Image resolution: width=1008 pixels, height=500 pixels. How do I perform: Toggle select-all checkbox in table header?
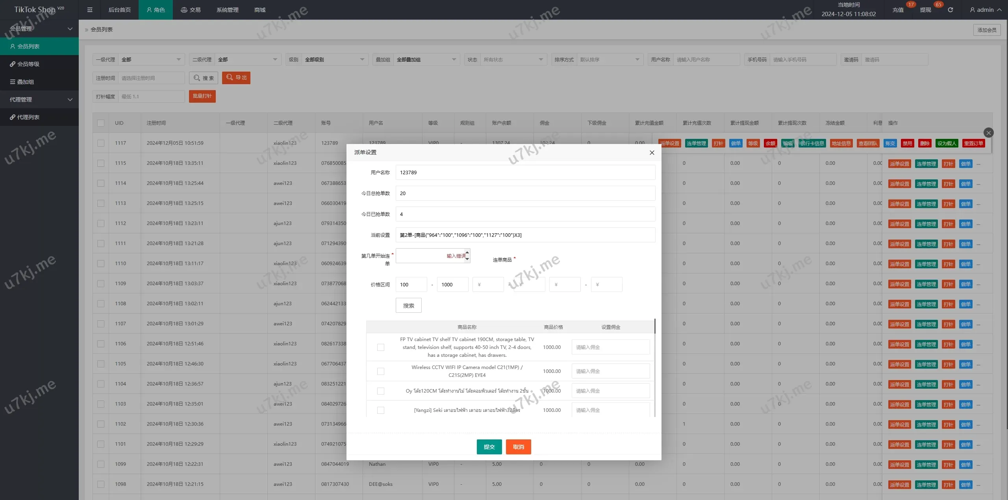tap(101, 123)
